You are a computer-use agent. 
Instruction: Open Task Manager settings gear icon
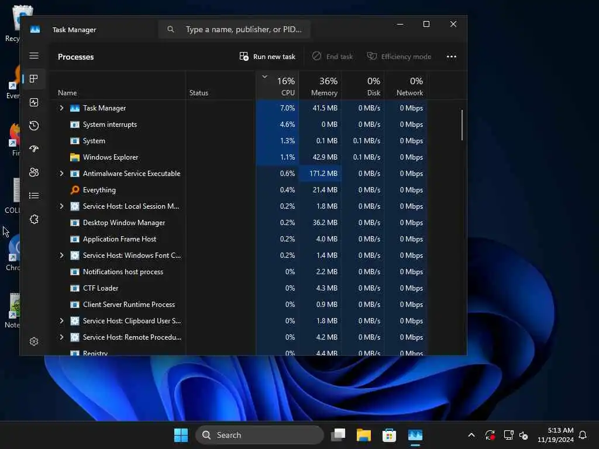34,341
